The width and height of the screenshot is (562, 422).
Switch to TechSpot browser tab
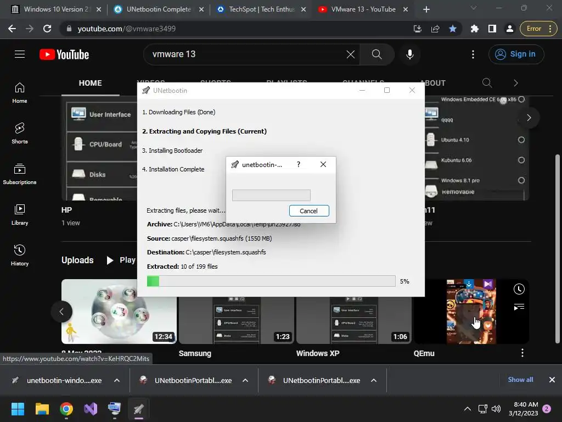click(262, 9)
